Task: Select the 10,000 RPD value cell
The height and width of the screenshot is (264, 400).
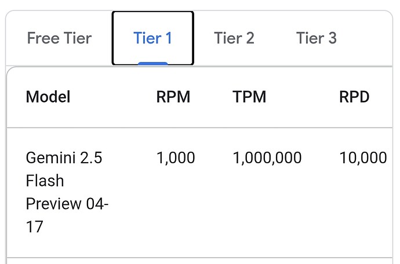Action: pos(363,157)
